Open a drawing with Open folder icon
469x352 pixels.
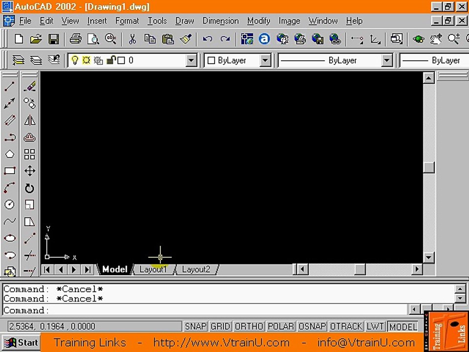[x=36, y=39]
